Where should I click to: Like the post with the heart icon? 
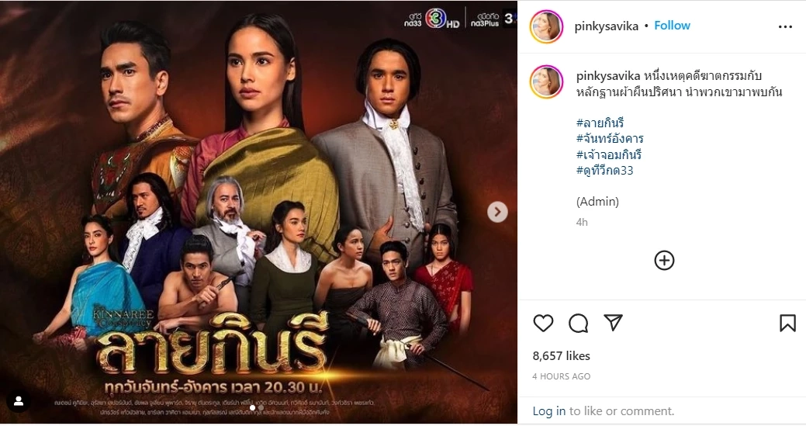[x=543, y=324]
